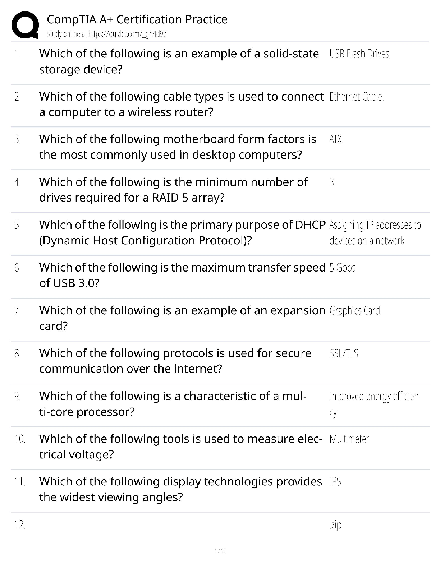Click the ATX answer
Image resolution: width=440 pixels, height=569 pixels.
tap(335, 139)
